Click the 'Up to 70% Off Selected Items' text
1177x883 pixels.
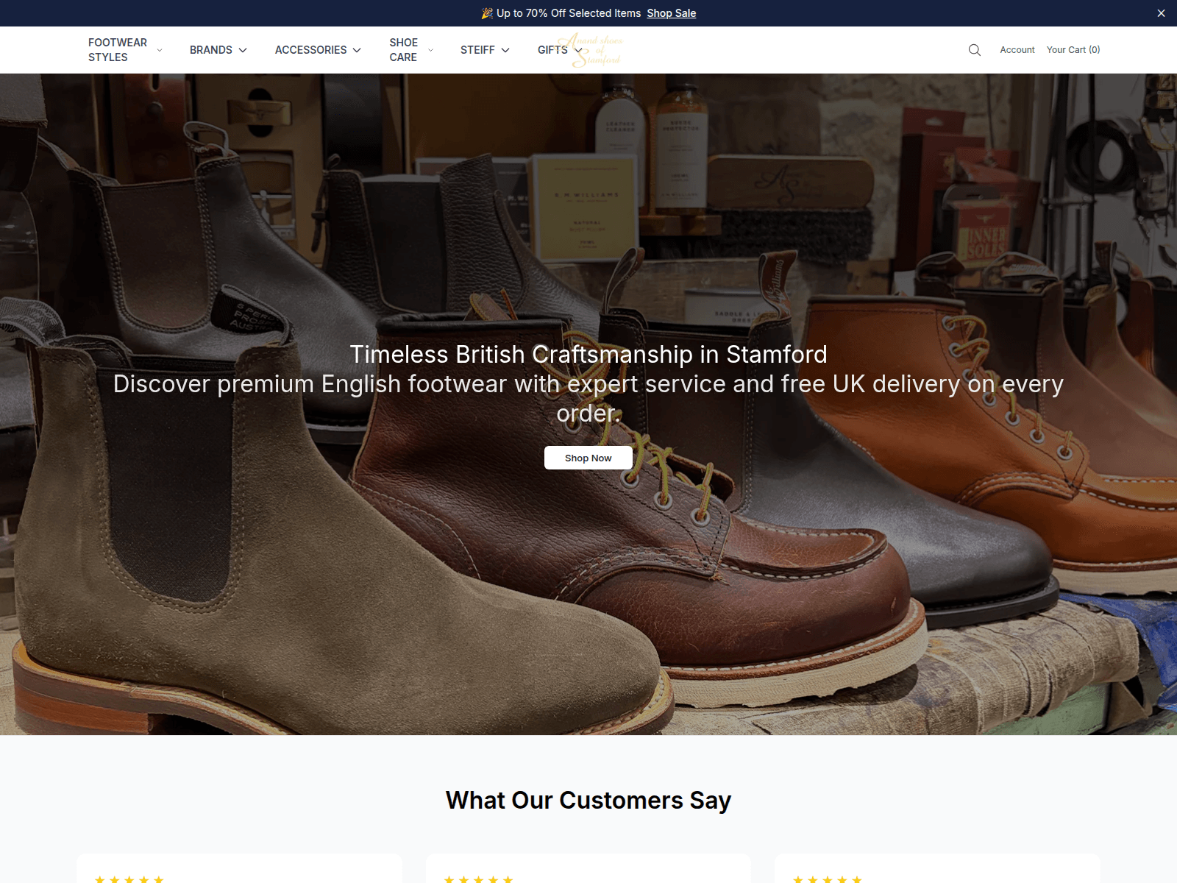click(x=569, y=13)
